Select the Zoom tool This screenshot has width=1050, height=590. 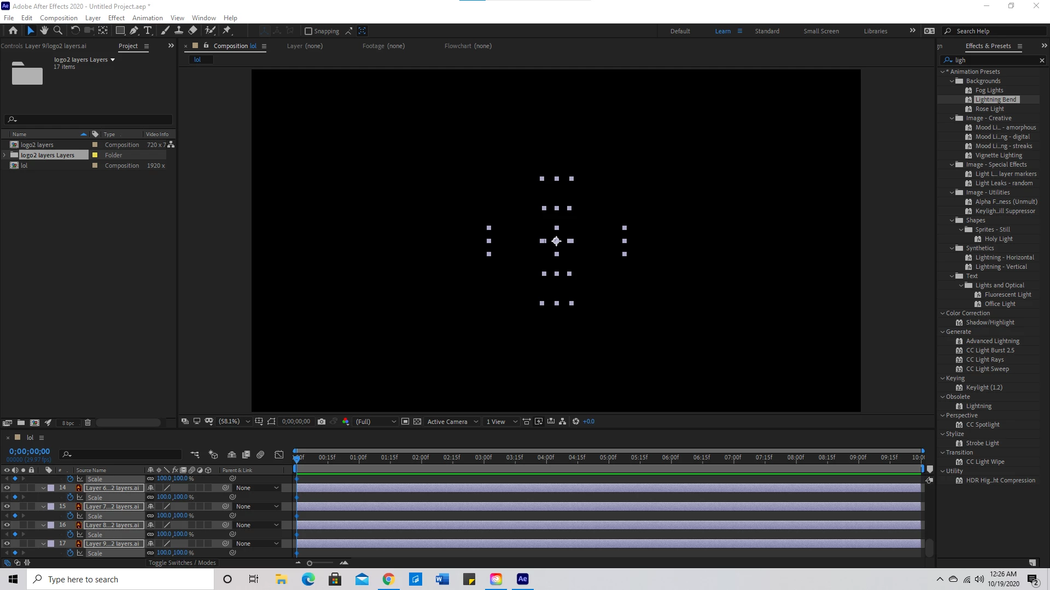coord(57,31)
